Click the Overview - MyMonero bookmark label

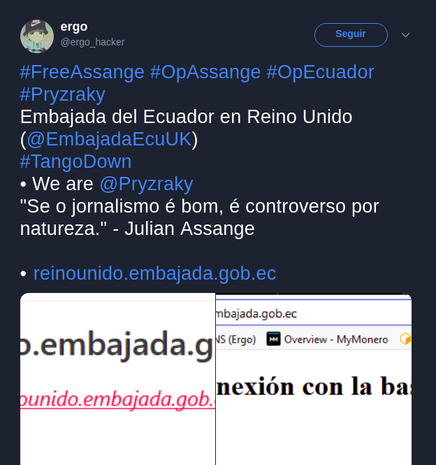coord(336,339)
